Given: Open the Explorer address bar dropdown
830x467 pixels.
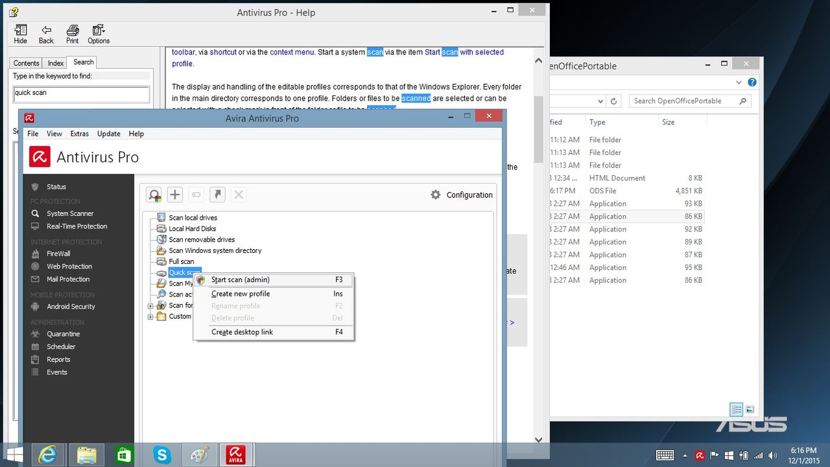Looking at the screenshot, I should 600,101.
